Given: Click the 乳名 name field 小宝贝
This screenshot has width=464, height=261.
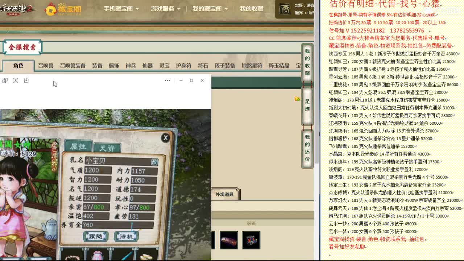Looking at the screenshot, I should (x=118, y=161).
